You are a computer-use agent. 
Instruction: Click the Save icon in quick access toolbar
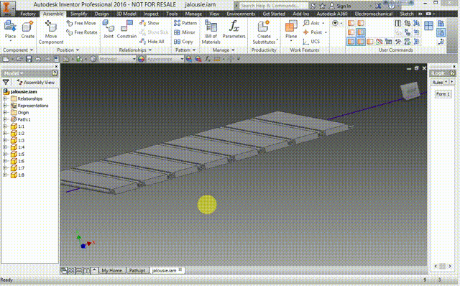click(29, 59)
